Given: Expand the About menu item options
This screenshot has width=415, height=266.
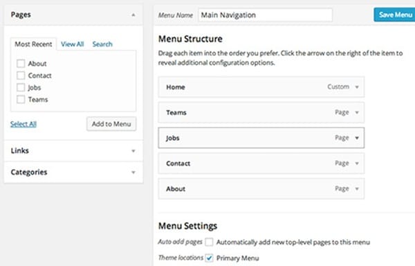Looking at the screenshot, I should [357, 188].
